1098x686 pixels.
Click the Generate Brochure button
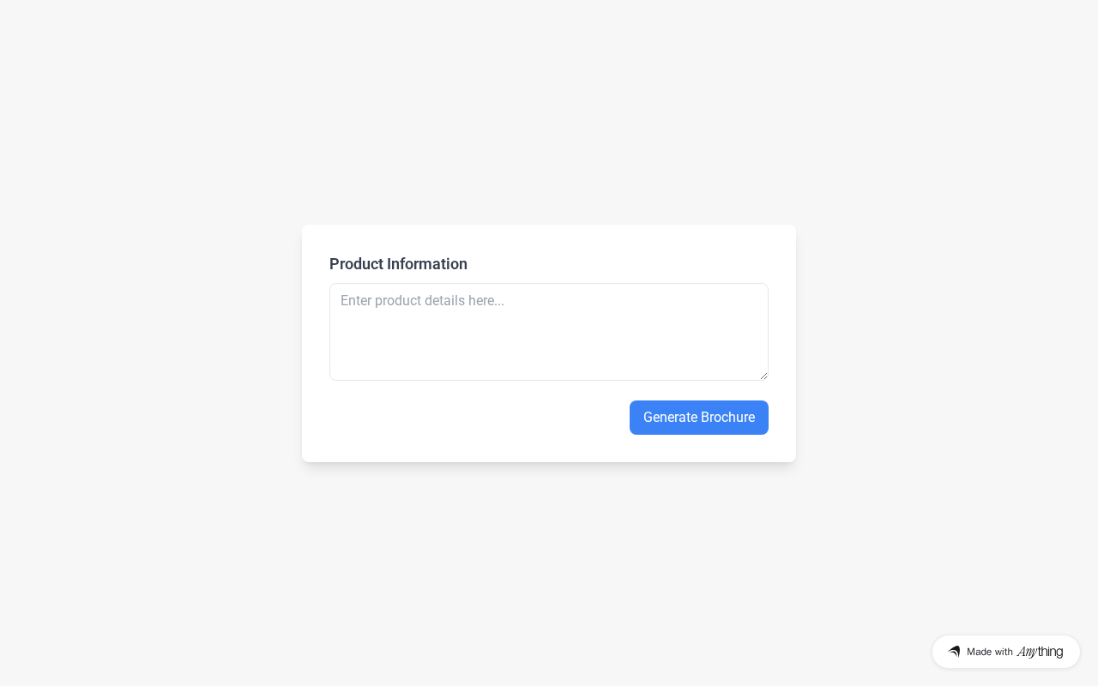pyautogui.click(x=699, y=418)
